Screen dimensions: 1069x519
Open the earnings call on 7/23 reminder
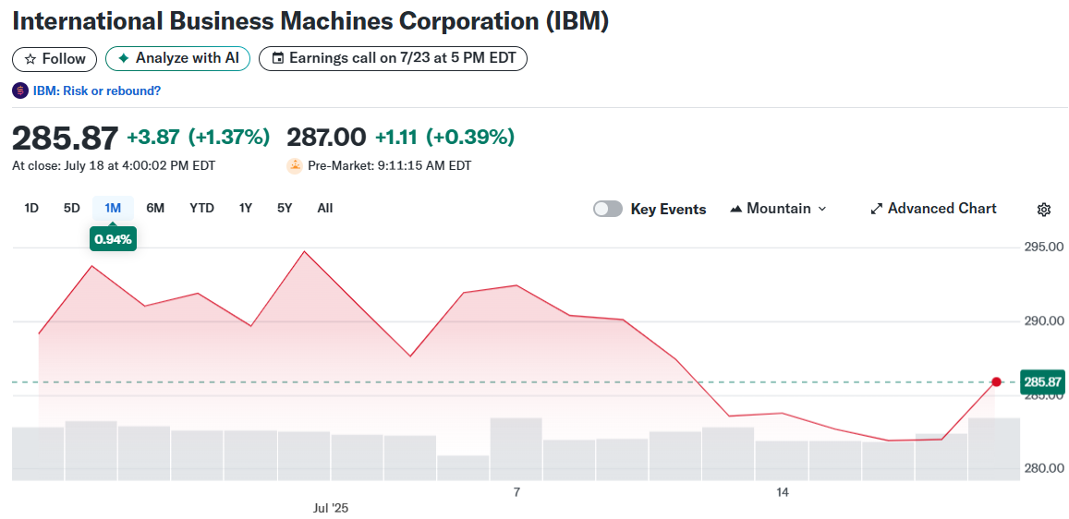pos(394,58)
